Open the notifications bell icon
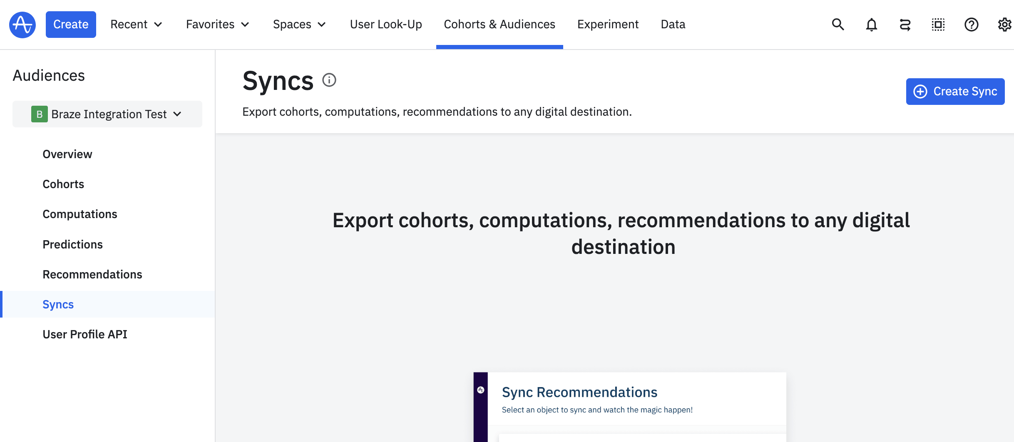 coord(871,25)
